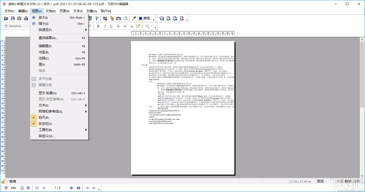365x192 pixels.
Task: Open the 编辑 menu
Action: (23, 11)
